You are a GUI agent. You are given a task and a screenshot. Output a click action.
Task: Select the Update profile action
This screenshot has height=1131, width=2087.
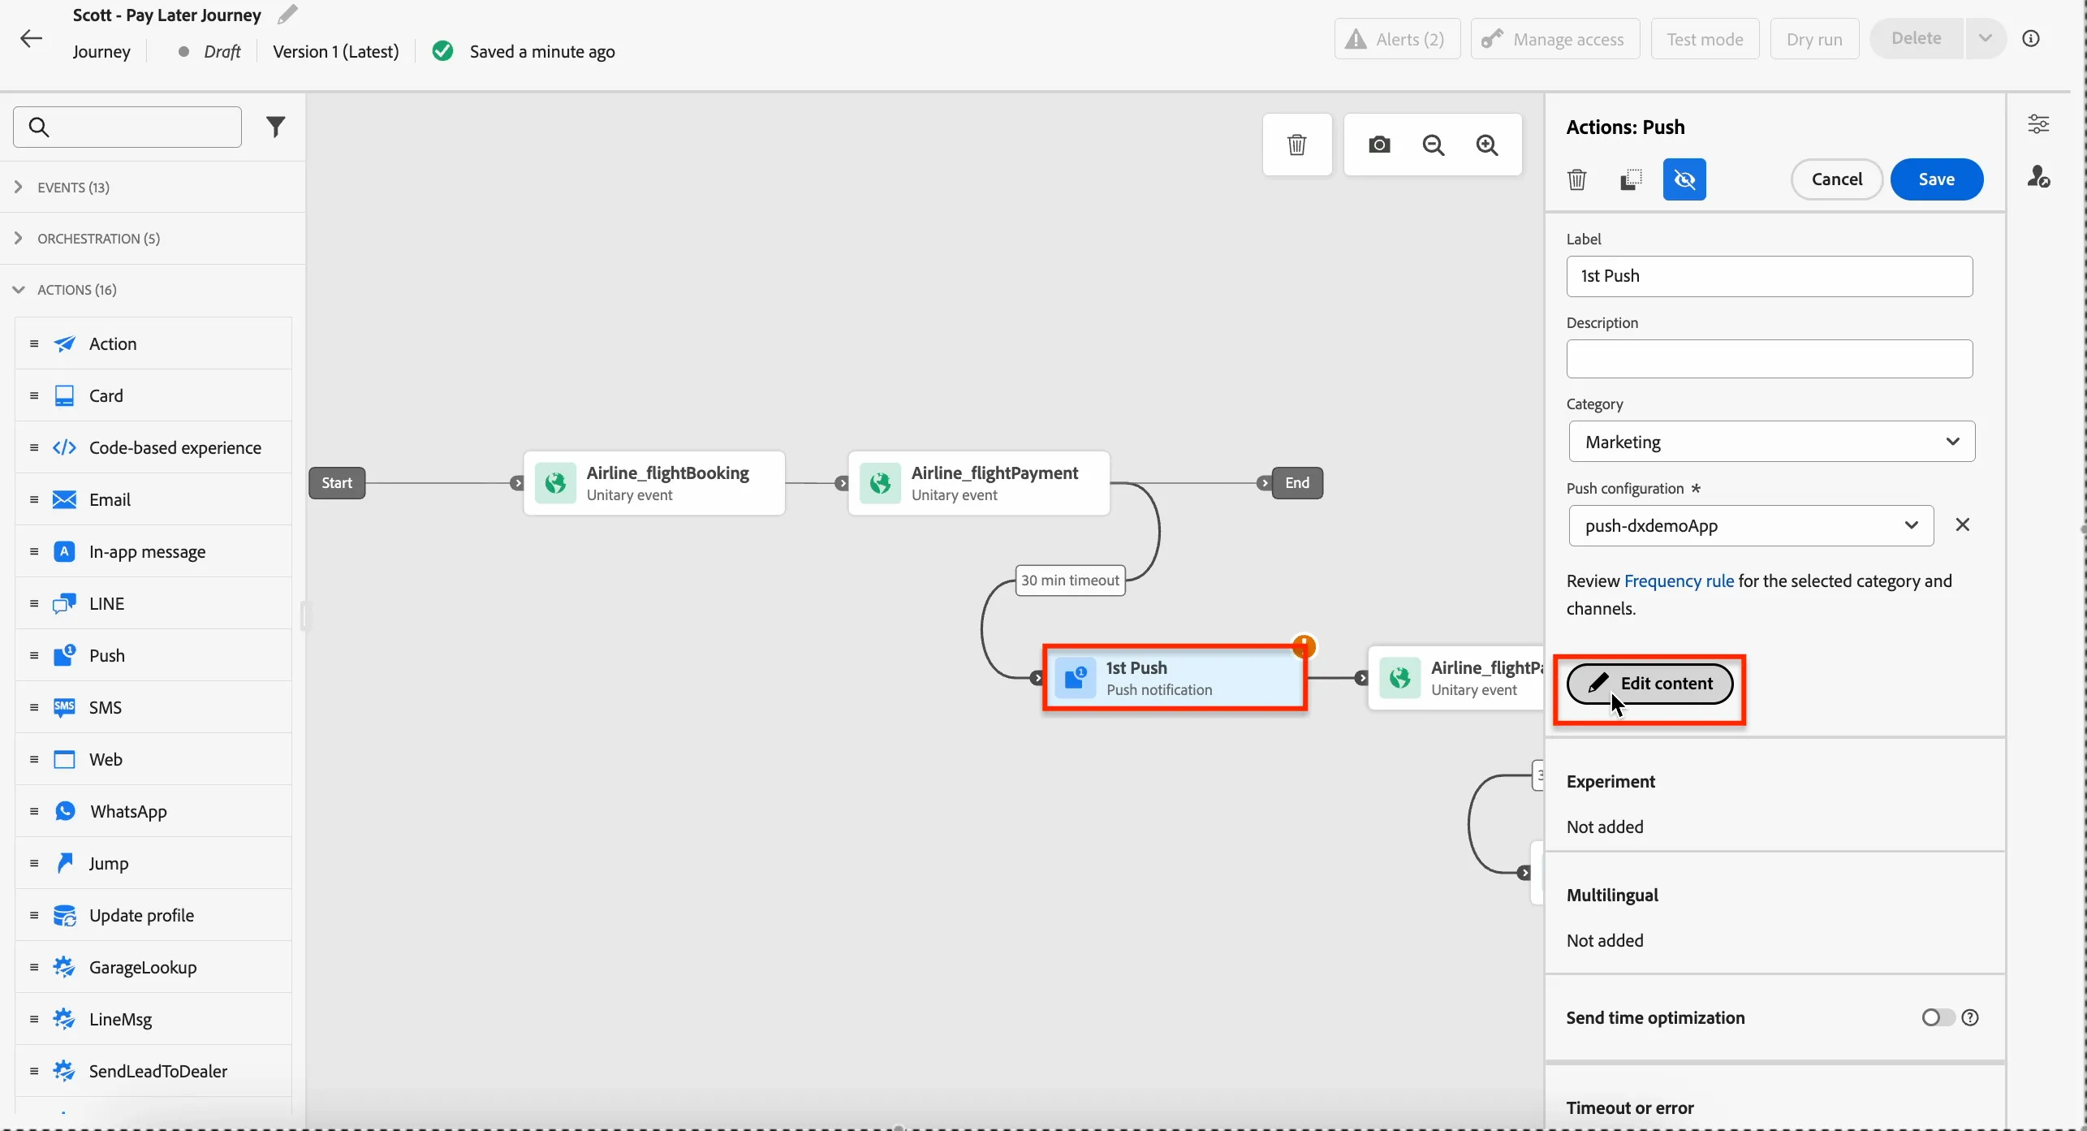(153, 915)
